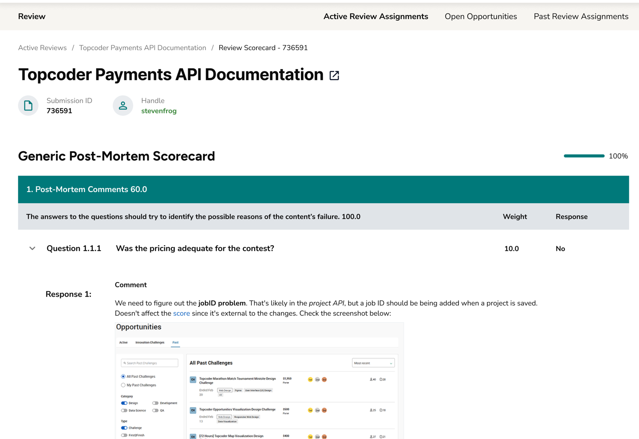Click the 2nd place medal on the Opportunities Visualization row
This screenshot has width=639, height=439.
317,410
